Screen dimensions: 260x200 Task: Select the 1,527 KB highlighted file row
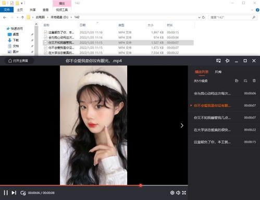click(x=118, y=43)
